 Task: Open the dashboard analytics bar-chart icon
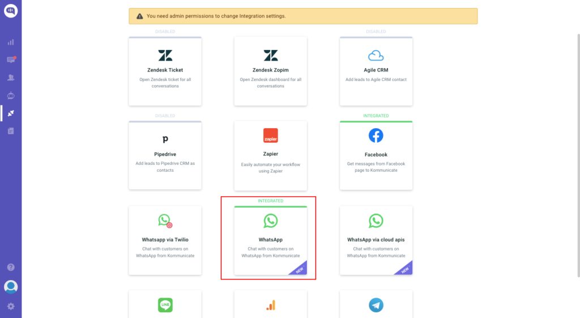(x=11, y=42)
